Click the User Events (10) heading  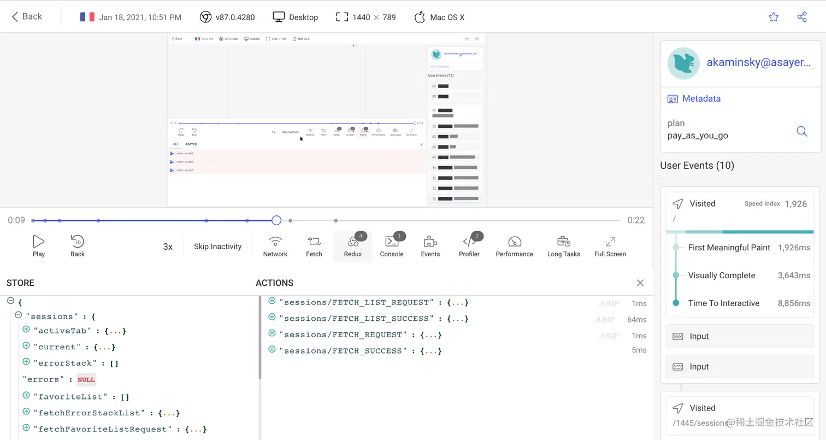coord(697,165)
